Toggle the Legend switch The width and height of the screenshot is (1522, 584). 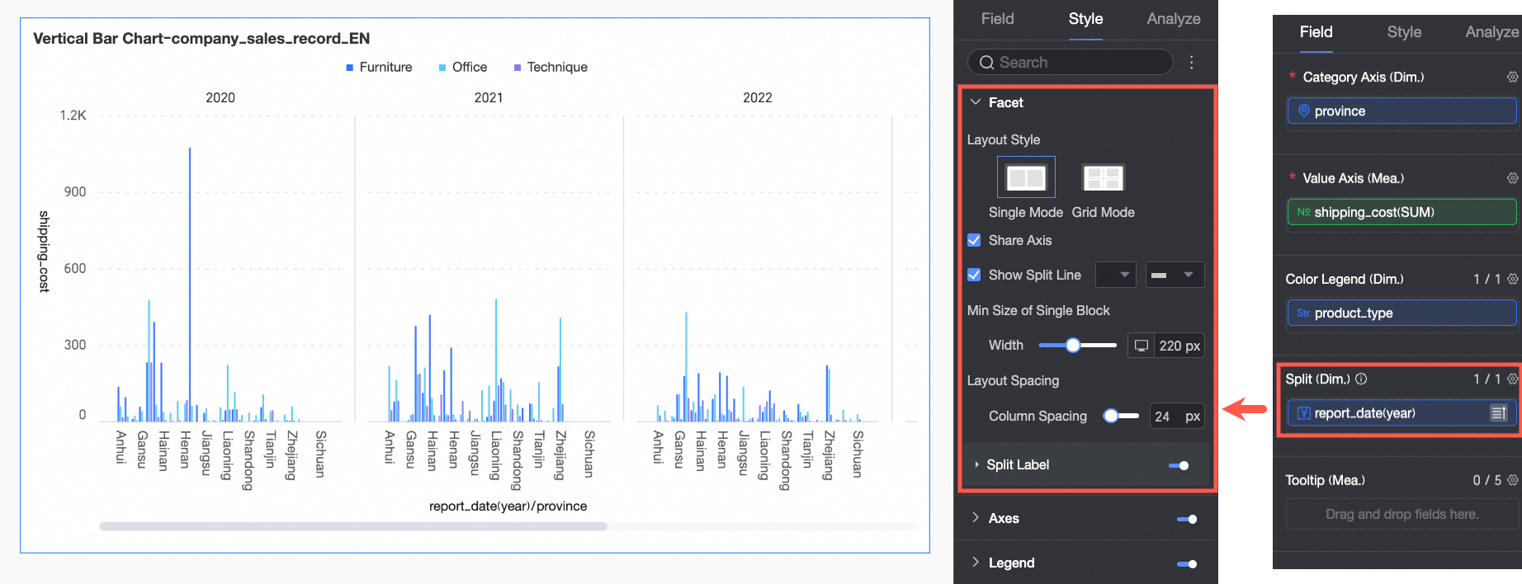point(1187,563)
